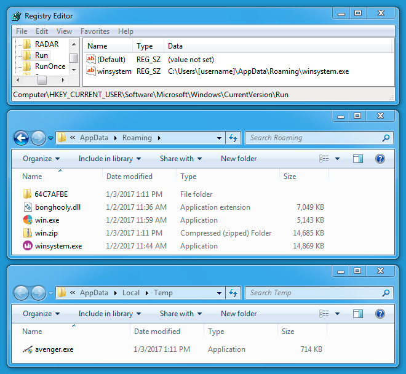Click the win.exe application icon
This screenshot has height=374, width=406.
point(28,220)
